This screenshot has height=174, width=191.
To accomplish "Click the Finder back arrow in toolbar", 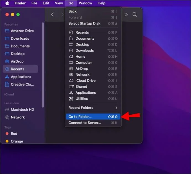I will 53,14.
